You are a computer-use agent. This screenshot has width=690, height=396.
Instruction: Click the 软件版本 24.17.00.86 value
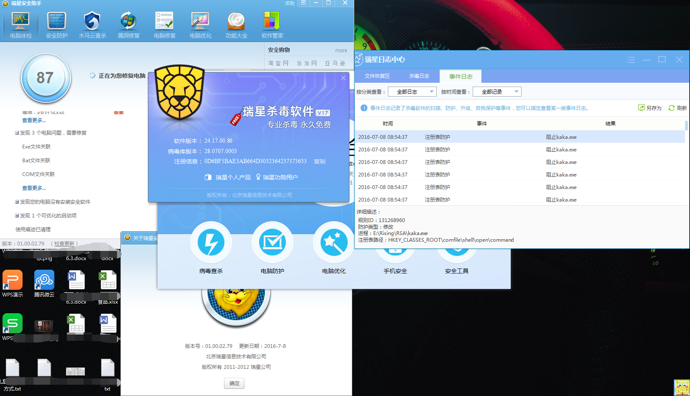point(218,141)
